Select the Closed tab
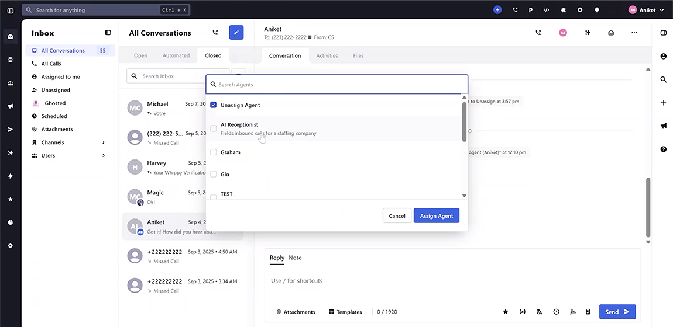This screenshot has height=327, width=673. pyautogui.click(x=213, y=55)
